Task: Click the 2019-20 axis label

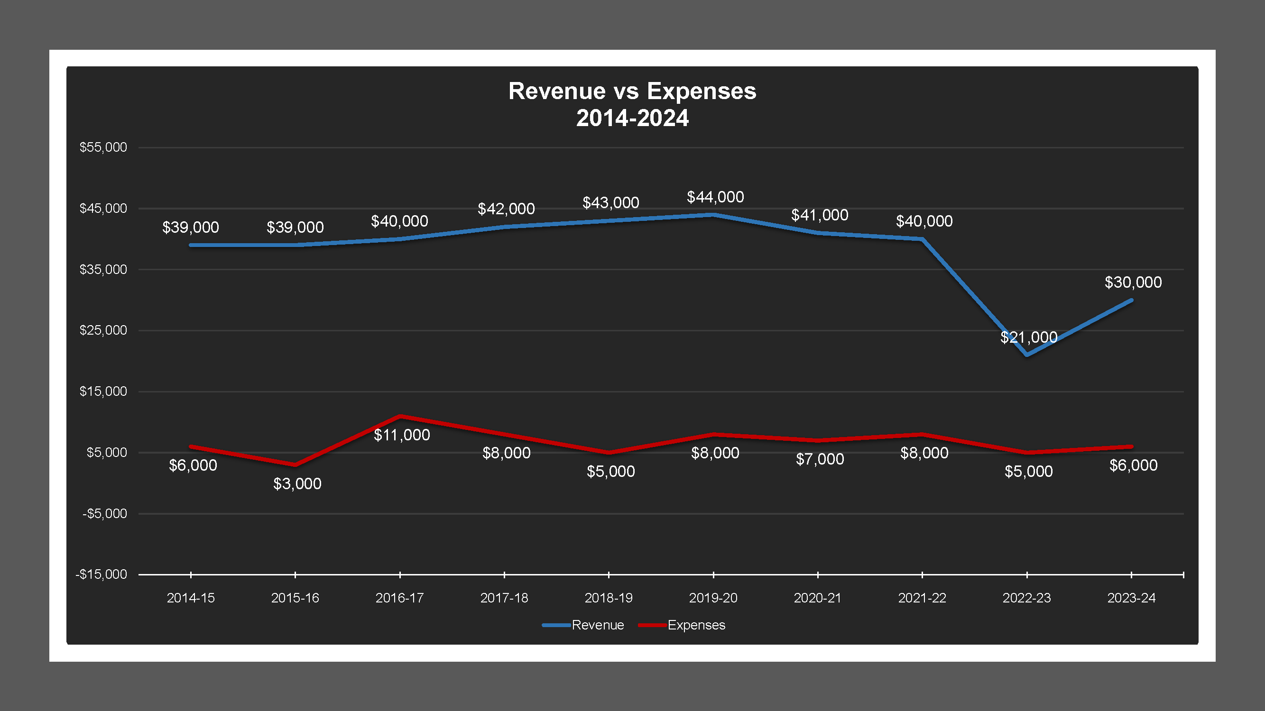Action: pos(713,598)
